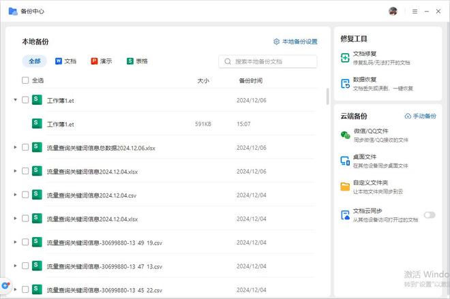Click the search magnifier icon
Screen dimensions: 450x299
click(228, 61)
